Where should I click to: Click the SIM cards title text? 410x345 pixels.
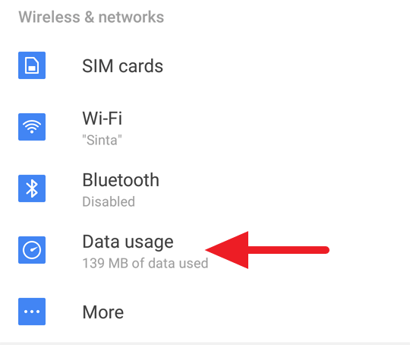pyautogui.click(x=123, y=65)
